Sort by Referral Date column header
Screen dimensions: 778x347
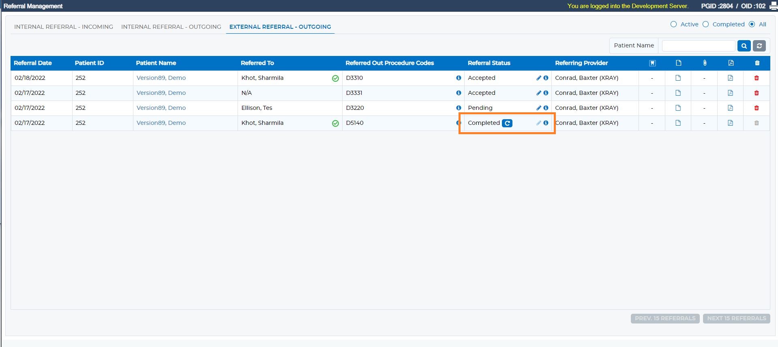(x=33, y=63)
